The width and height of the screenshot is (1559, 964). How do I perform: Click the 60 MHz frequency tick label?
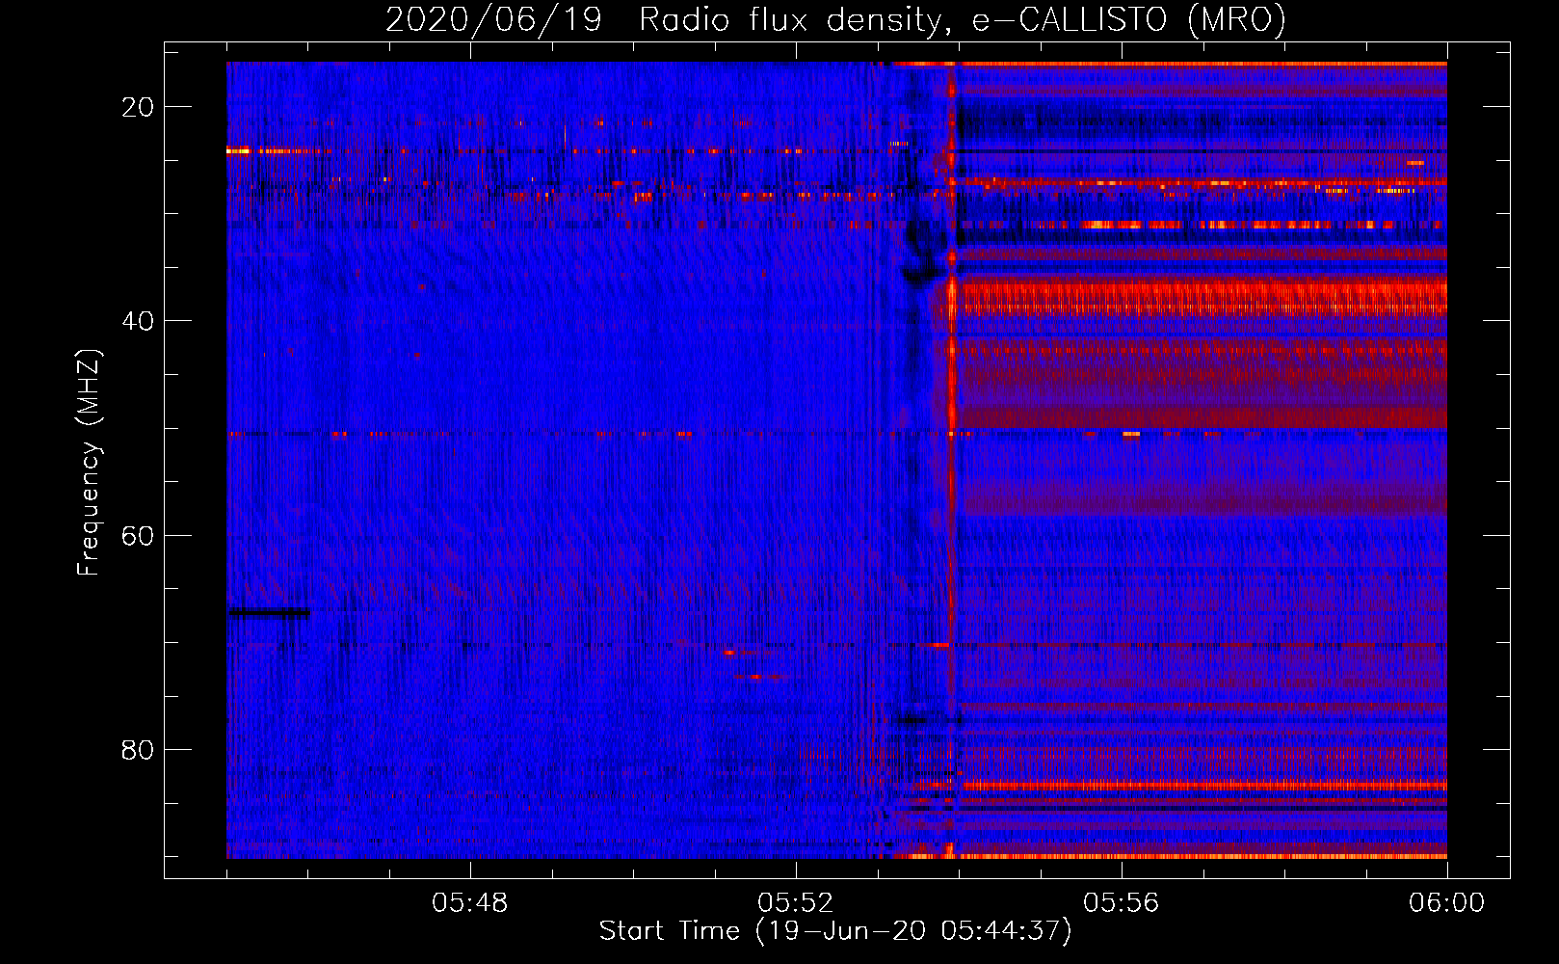pyautogui.click(x=138, y=535)
